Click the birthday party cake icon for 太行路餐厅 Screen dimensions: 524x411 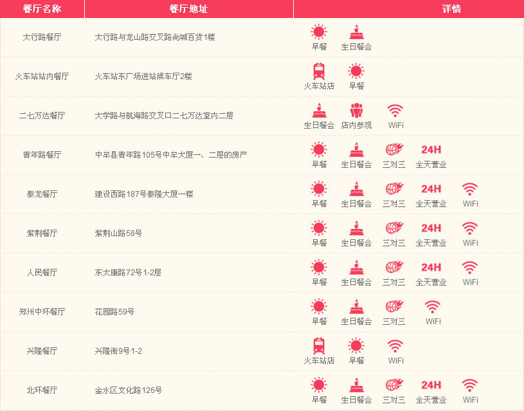tap(356, 32)
